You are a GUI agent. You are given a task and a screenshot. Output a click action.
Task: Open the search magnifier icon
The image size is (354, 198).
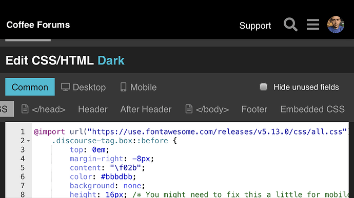pyautogui.click(x=290, y=25)
